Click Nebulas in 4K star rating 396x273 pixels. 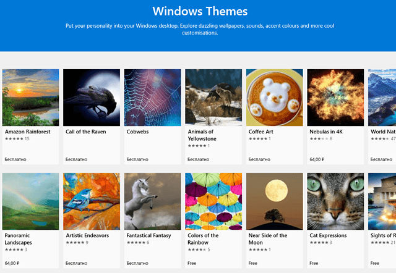pyautogui.click(x=319, y=138)
